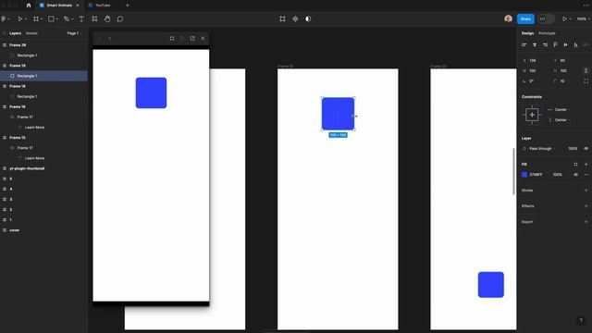The image size is (592, 333).
Task: Open zoom level 100% dropdown
Action: click(x=583, y=18)
